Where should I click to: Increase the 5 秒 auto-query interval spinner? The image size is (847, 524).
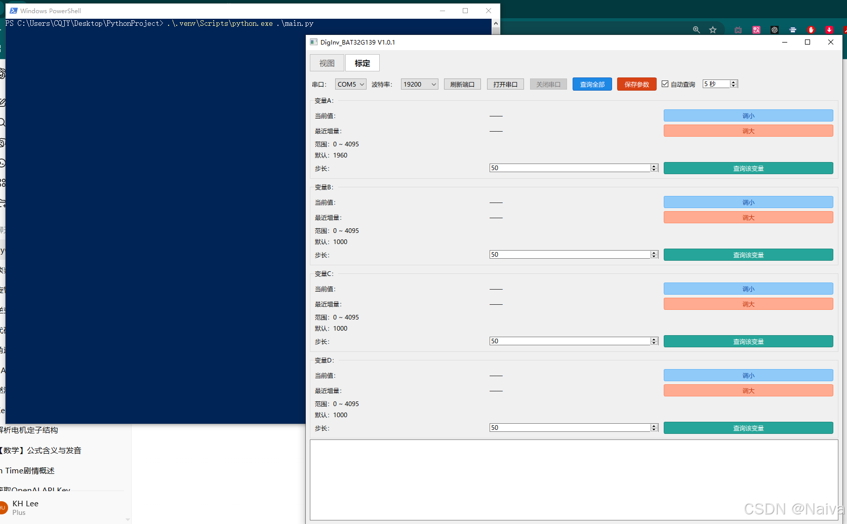734,82
